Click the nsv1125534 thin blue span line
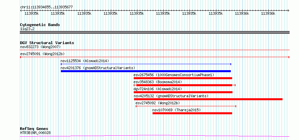The width and height of the screenshot is (299, 140). tap(146, 64)
